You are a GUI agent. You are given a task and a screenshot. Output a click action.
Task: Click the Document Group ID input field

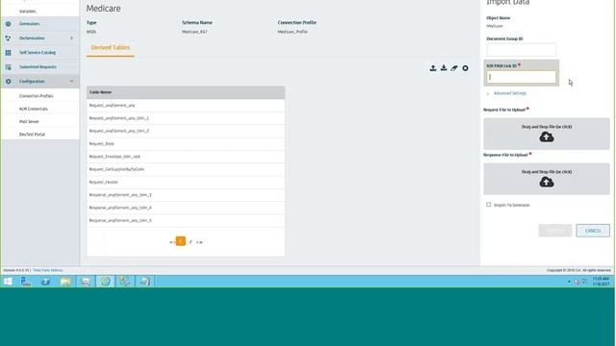coord(522,50)
